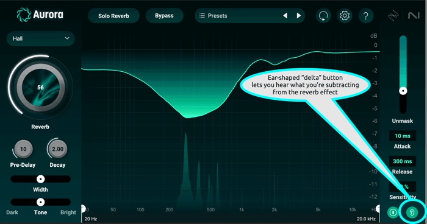Click the Release value 300 ms
427x224 pixels.
(x=403, y=161)
